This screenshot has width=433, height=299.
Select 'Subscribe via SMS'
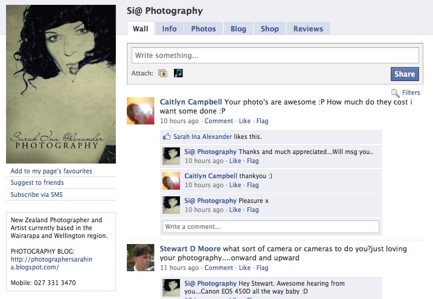[x=36, y=195]
